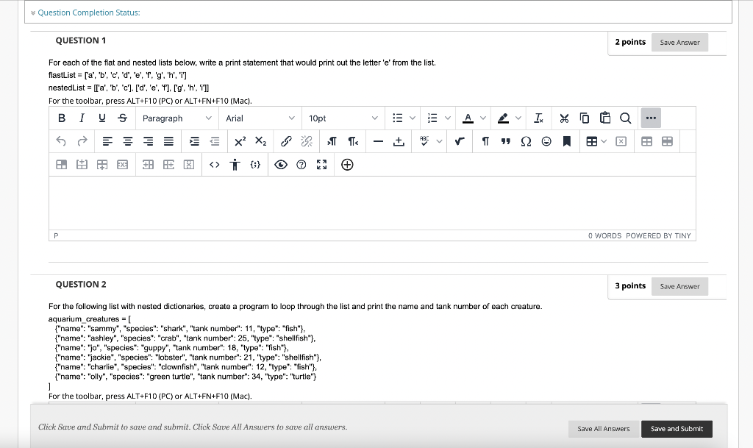Click Save Answer for Question 1
753x448 pixels.
pyautogui.click(x=679, y=42)
